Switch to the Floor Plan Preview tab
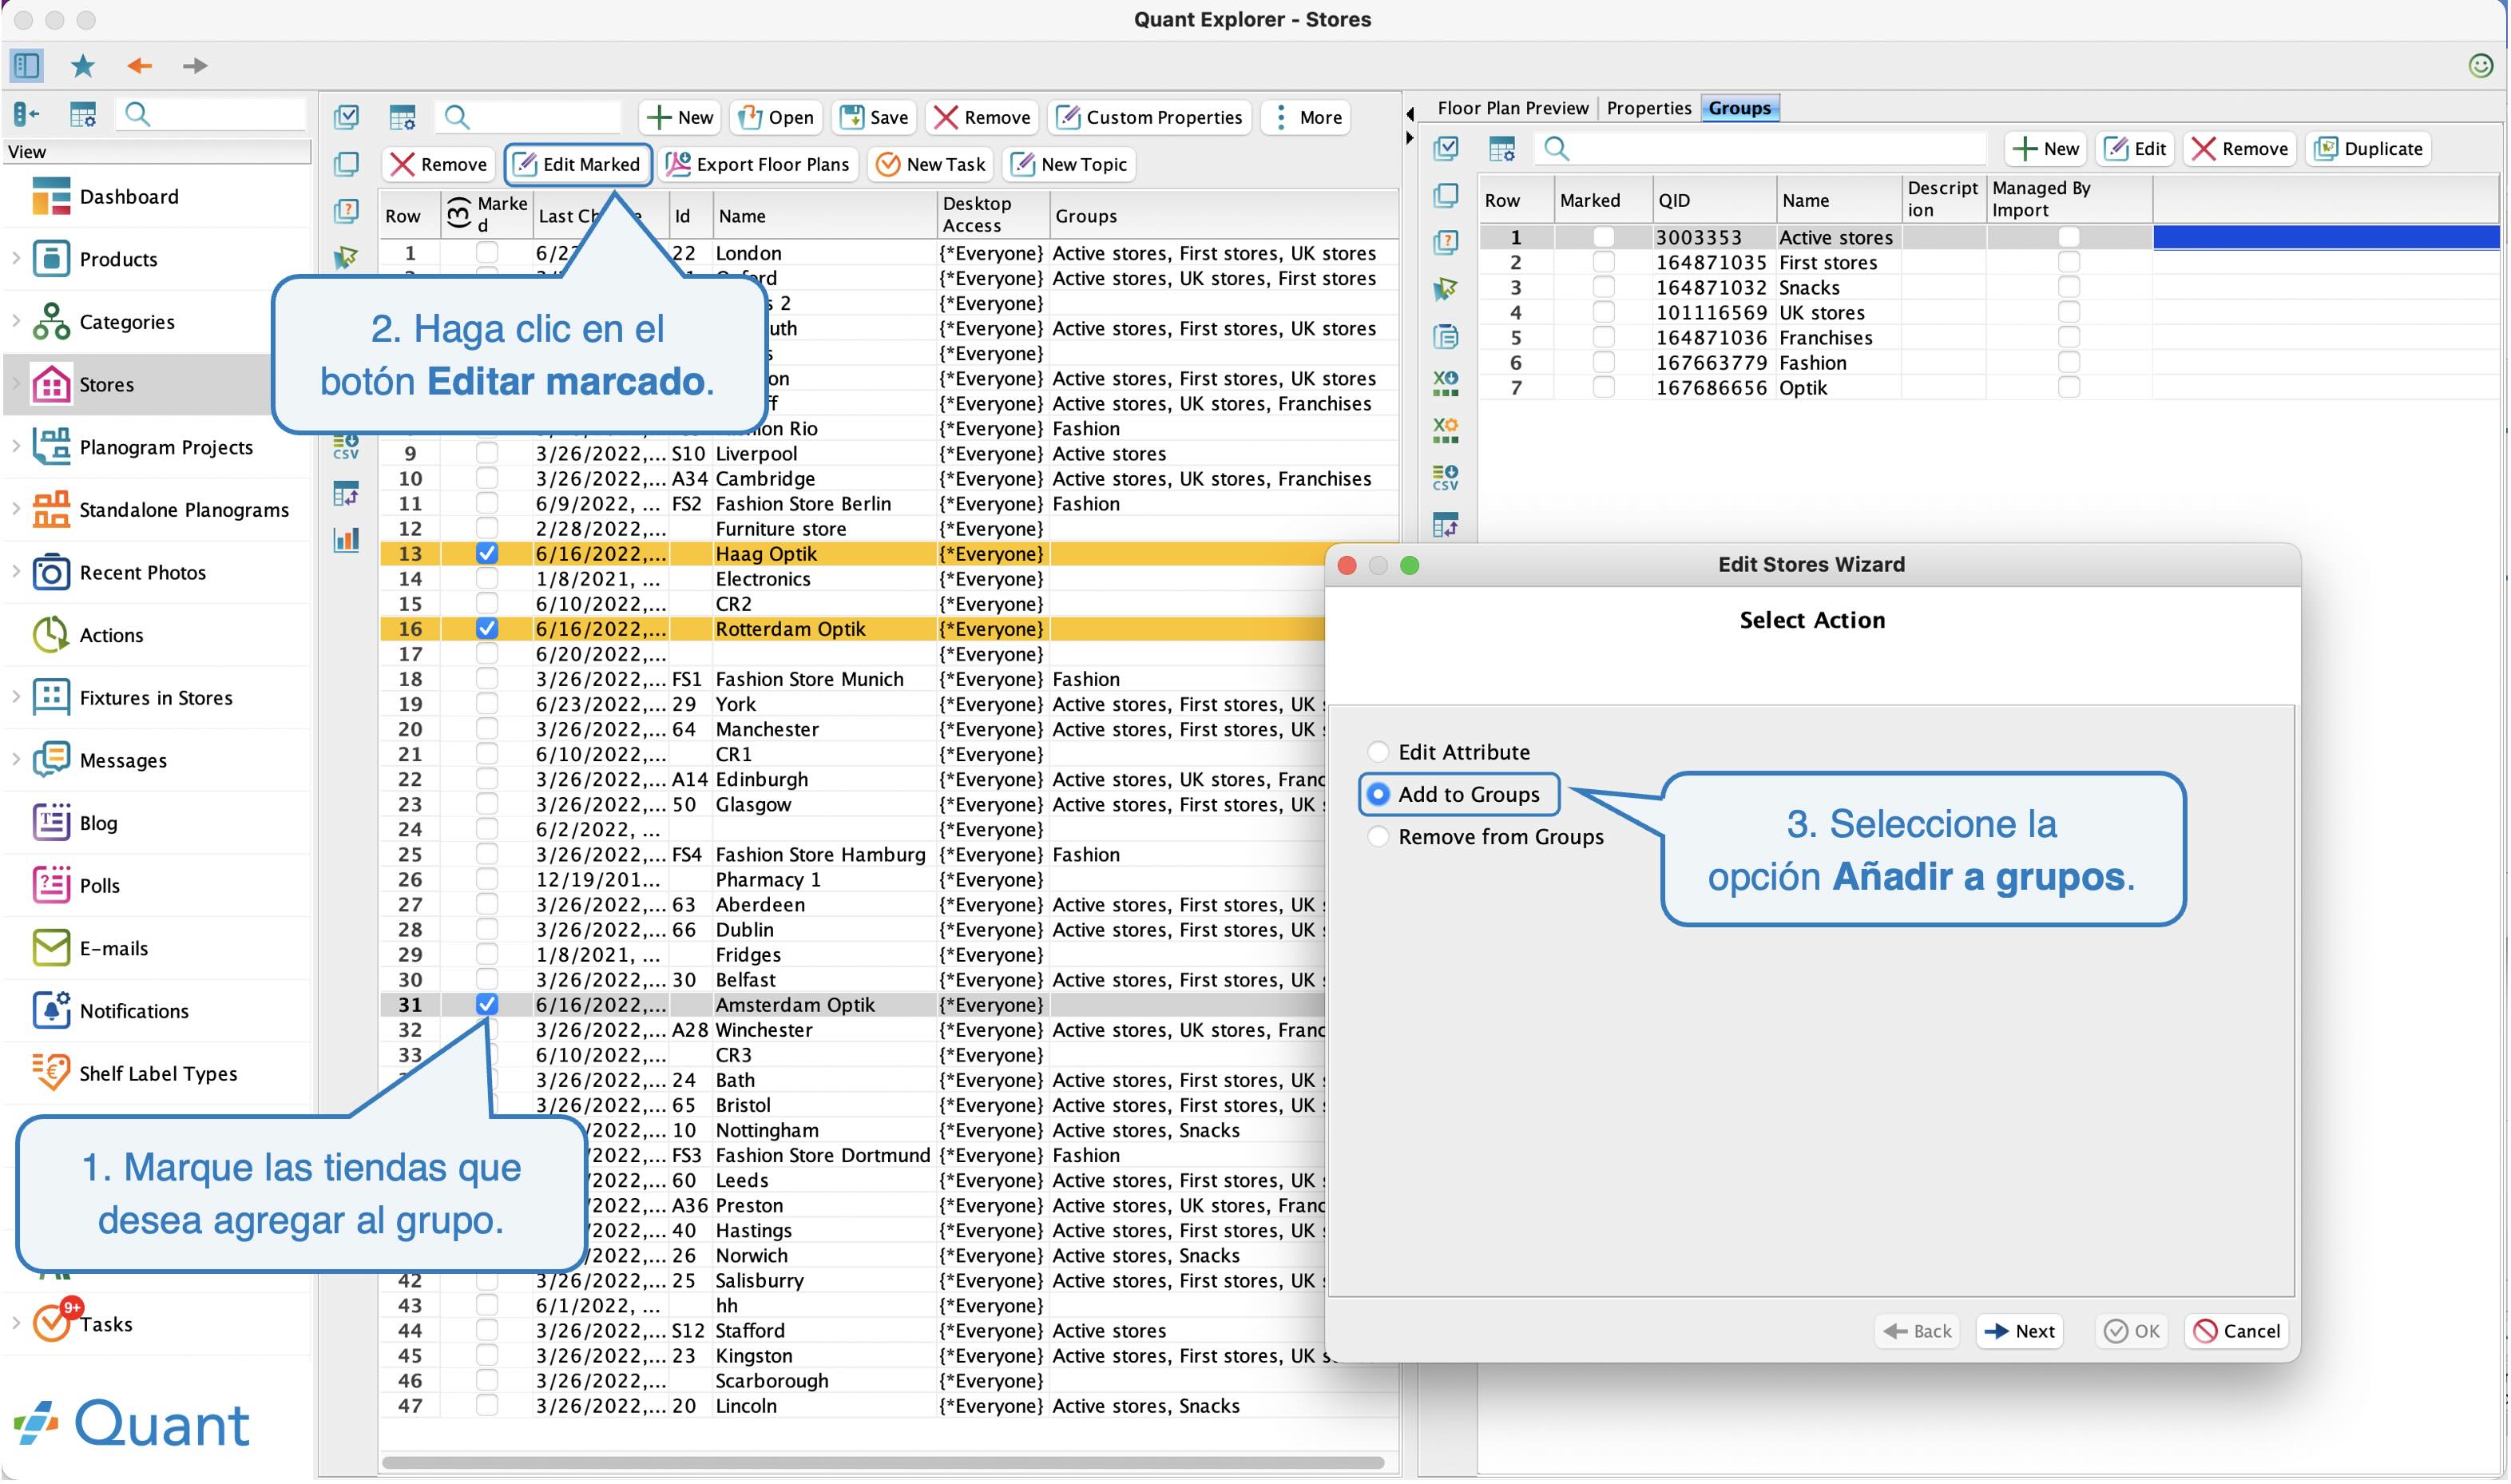 [1513, 108]
